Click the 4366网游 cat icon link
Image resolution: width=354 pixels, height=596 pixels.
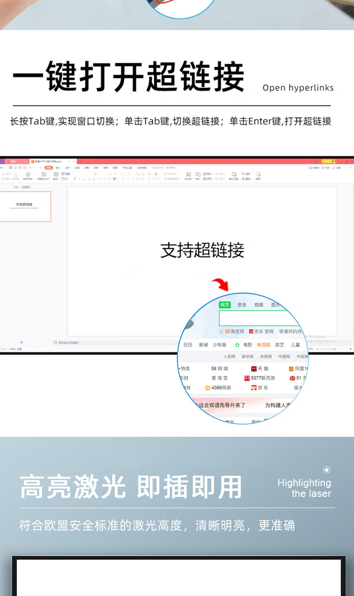[x=208, y=387]
